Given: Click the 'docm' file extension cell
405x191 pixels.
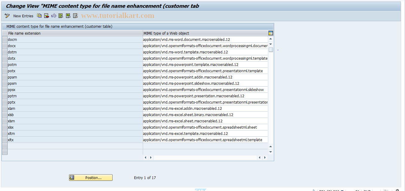Looking at the screenshot, I should coord(75,39).
